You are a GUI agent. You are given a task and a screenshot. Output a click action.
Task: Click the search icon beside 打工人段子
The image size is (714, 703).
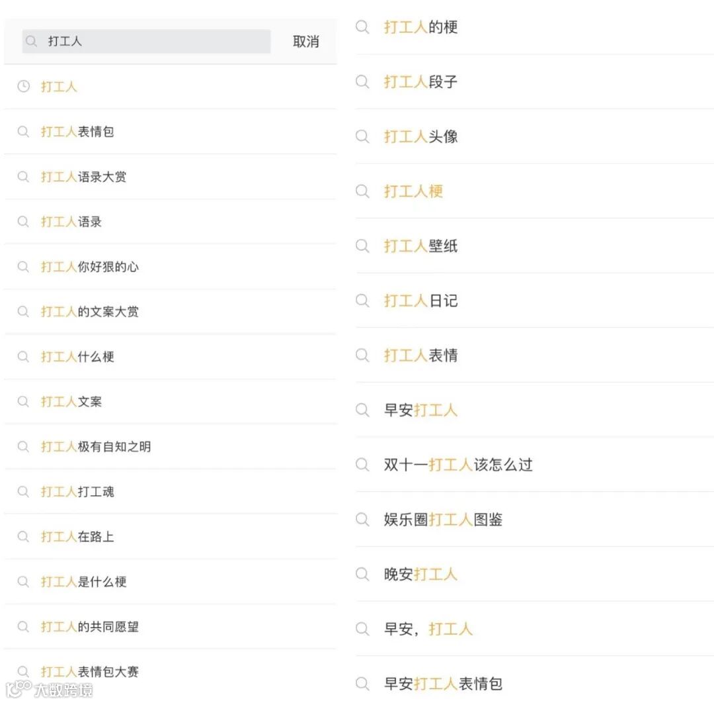click(x=362, y=81)
